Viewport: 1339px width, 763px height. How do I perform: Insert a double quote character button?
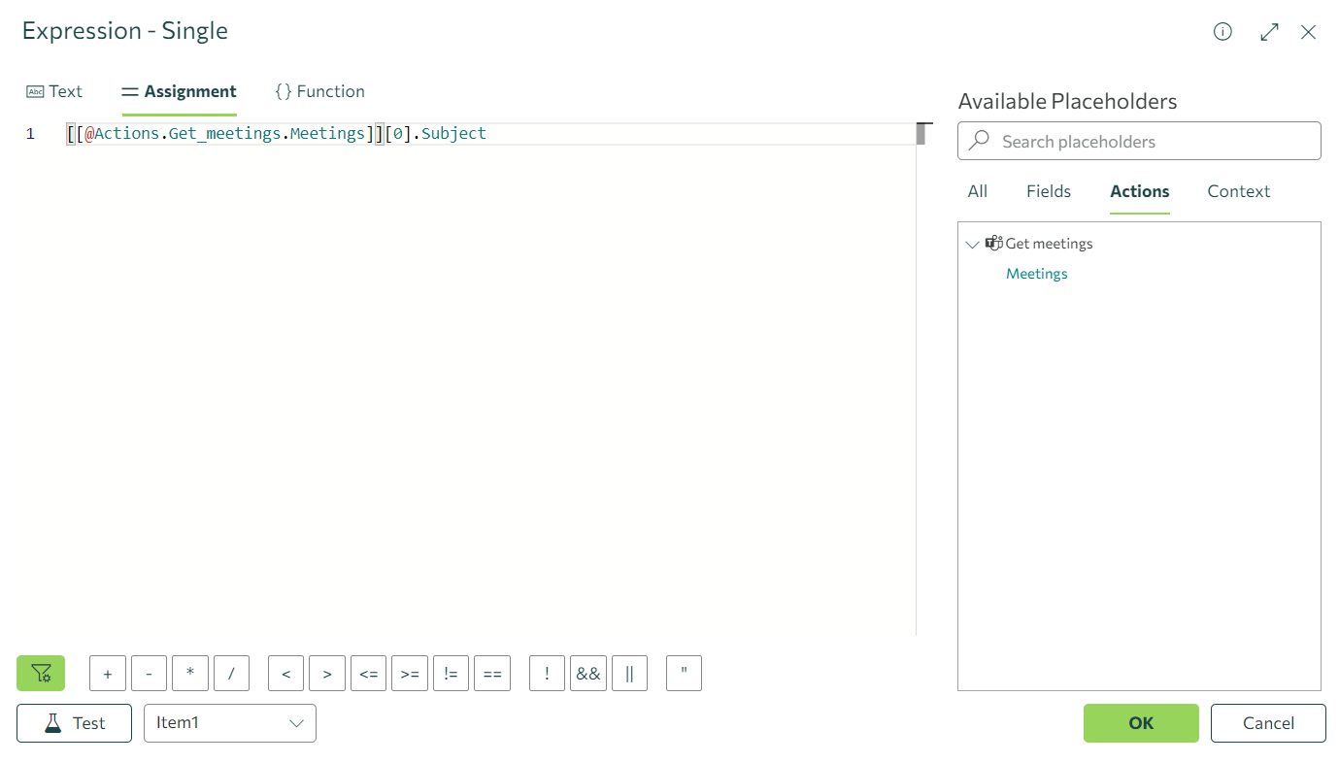pos(685,673)
